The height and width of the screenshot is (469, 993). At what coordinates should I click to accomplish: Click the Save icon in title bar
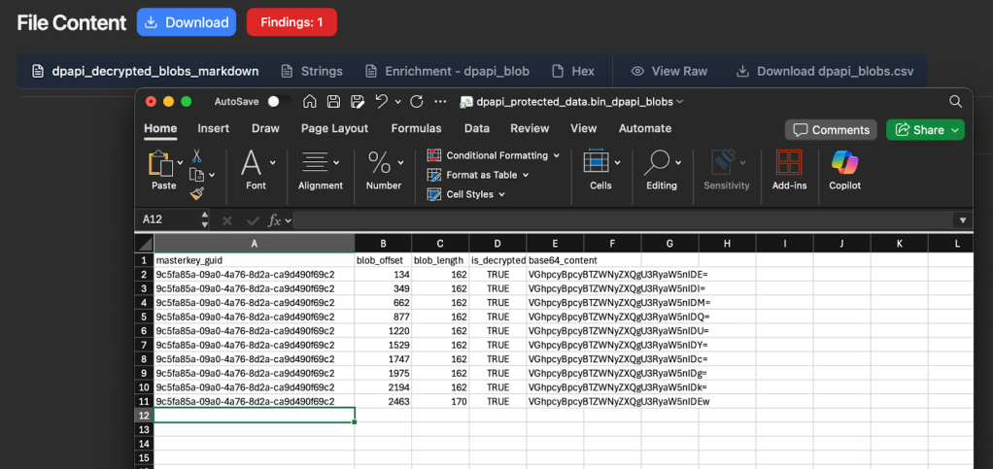(x=333, y=102)
